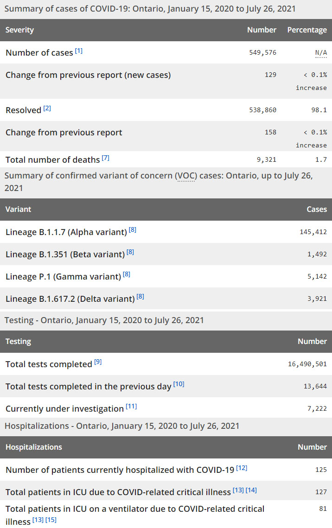The image size is (332, 528).
Task: Select the total tests value 16,490,501
Action: coord(307,364)
